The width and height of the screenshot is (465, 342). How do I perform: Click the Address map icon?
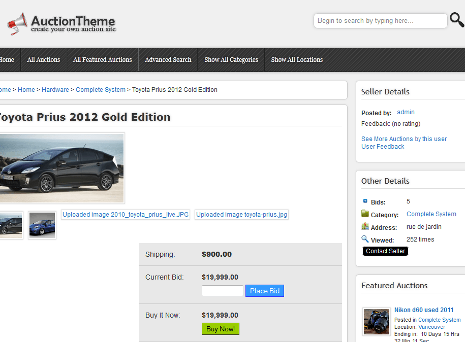[x=365, y=226]
